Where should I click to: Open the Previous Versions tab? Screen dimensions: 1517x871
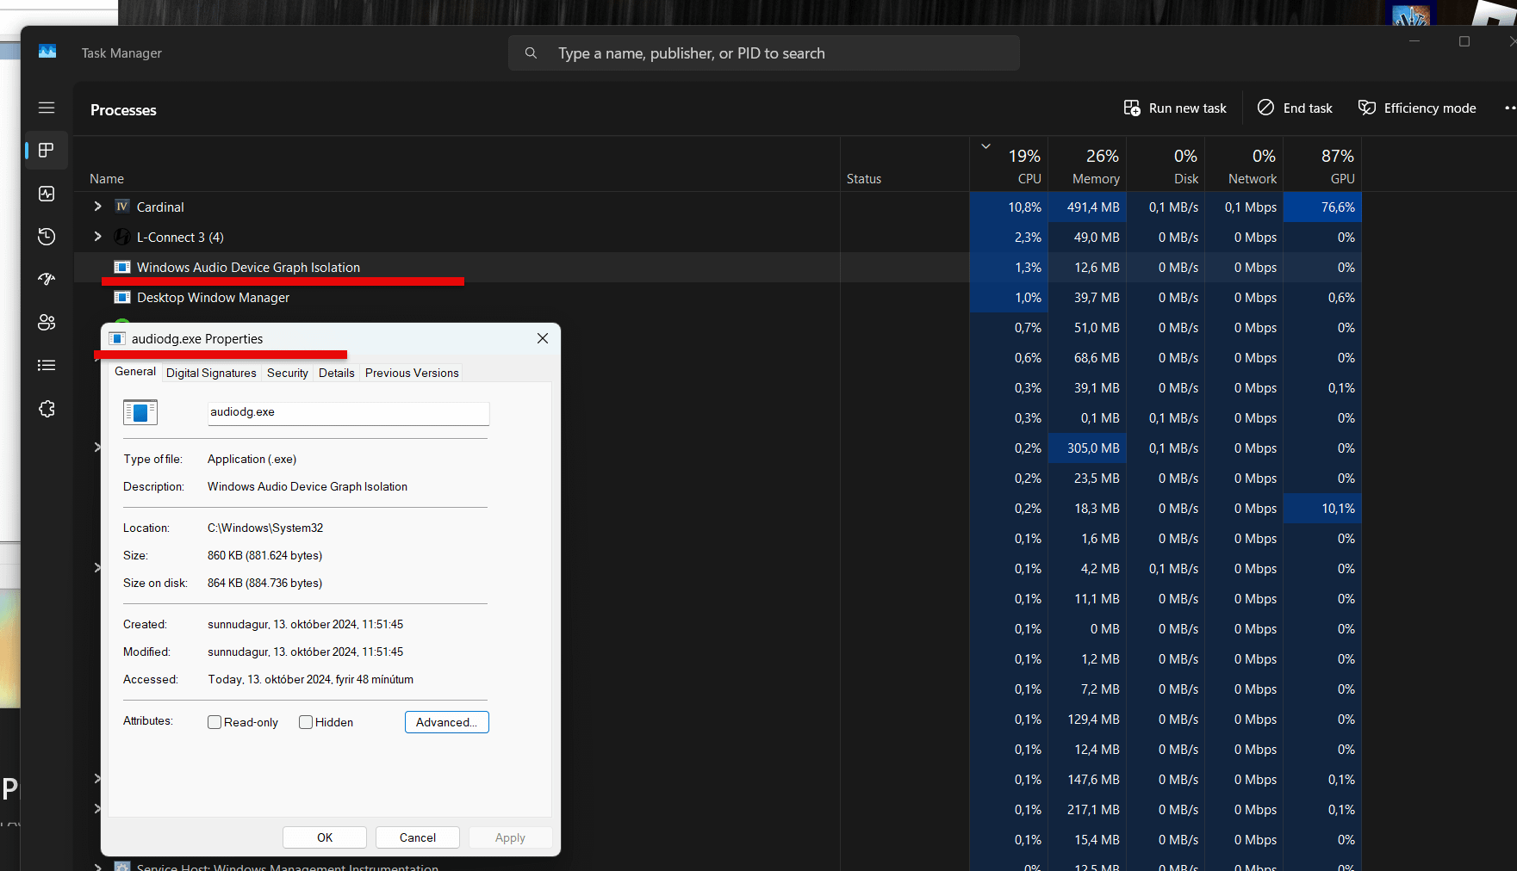coord(412,373)
